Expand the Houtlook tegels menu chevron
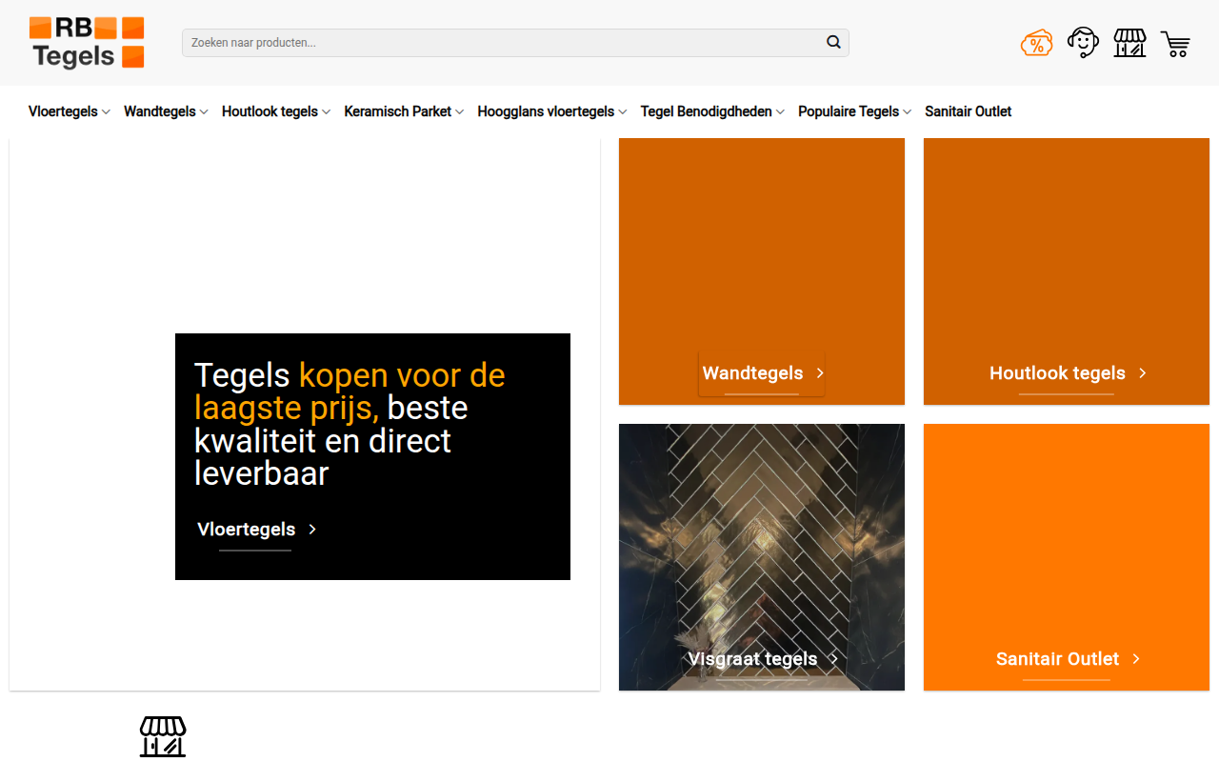Image resolution: width=1219 pixels, height=762 pixels. click(326, 112)
